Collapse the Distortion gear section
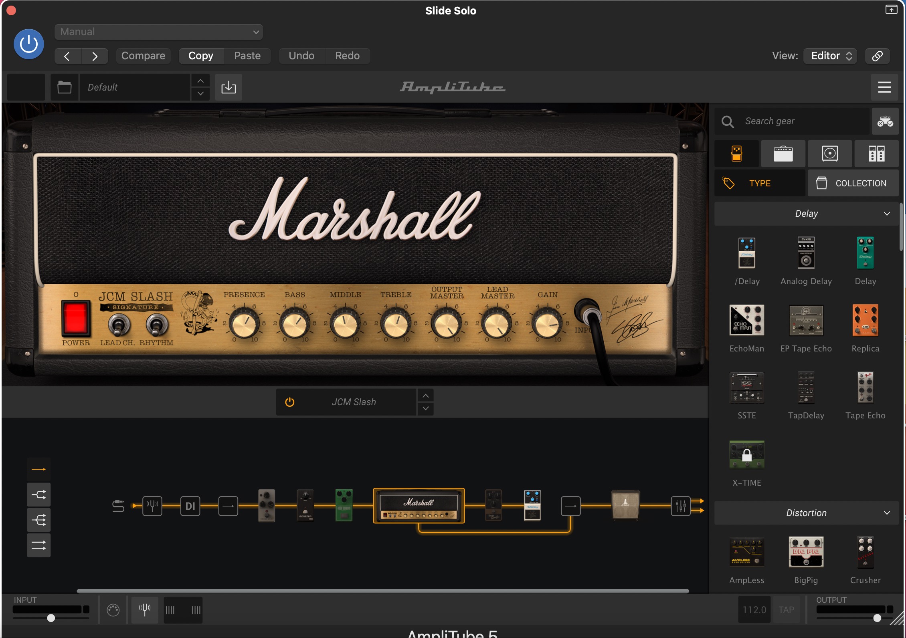Image resolution: width=906 pixels, height=638 pixels. pos(806,513)
